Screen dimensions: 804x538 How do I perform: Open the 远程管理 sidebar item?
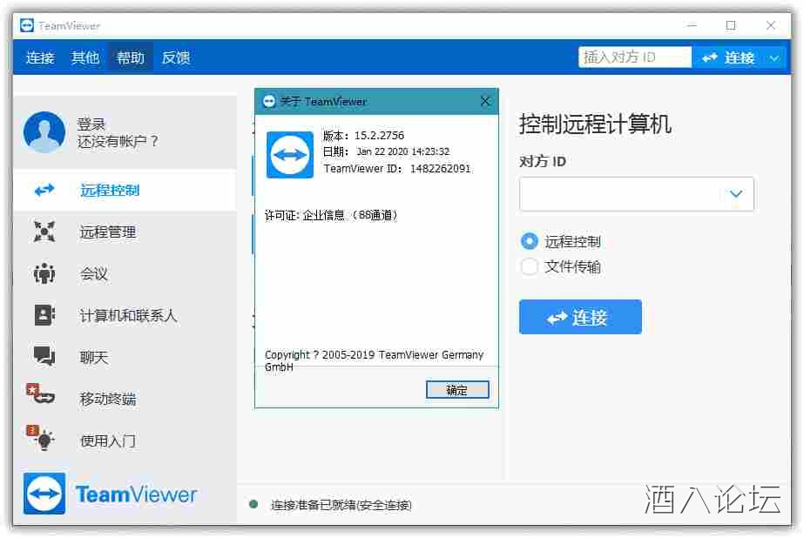(125, 232)
